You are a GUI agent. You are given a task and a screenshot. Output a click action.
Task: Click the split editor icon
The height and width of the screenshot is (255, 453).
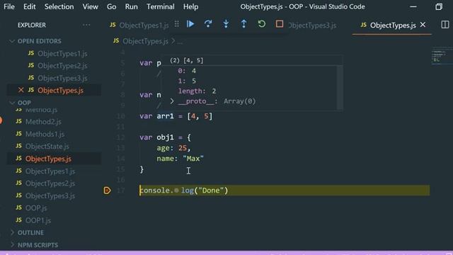(445, 25)
